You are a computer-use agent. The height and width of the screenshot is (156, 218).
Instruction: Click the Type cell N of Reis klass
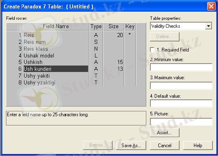[96, 49]
